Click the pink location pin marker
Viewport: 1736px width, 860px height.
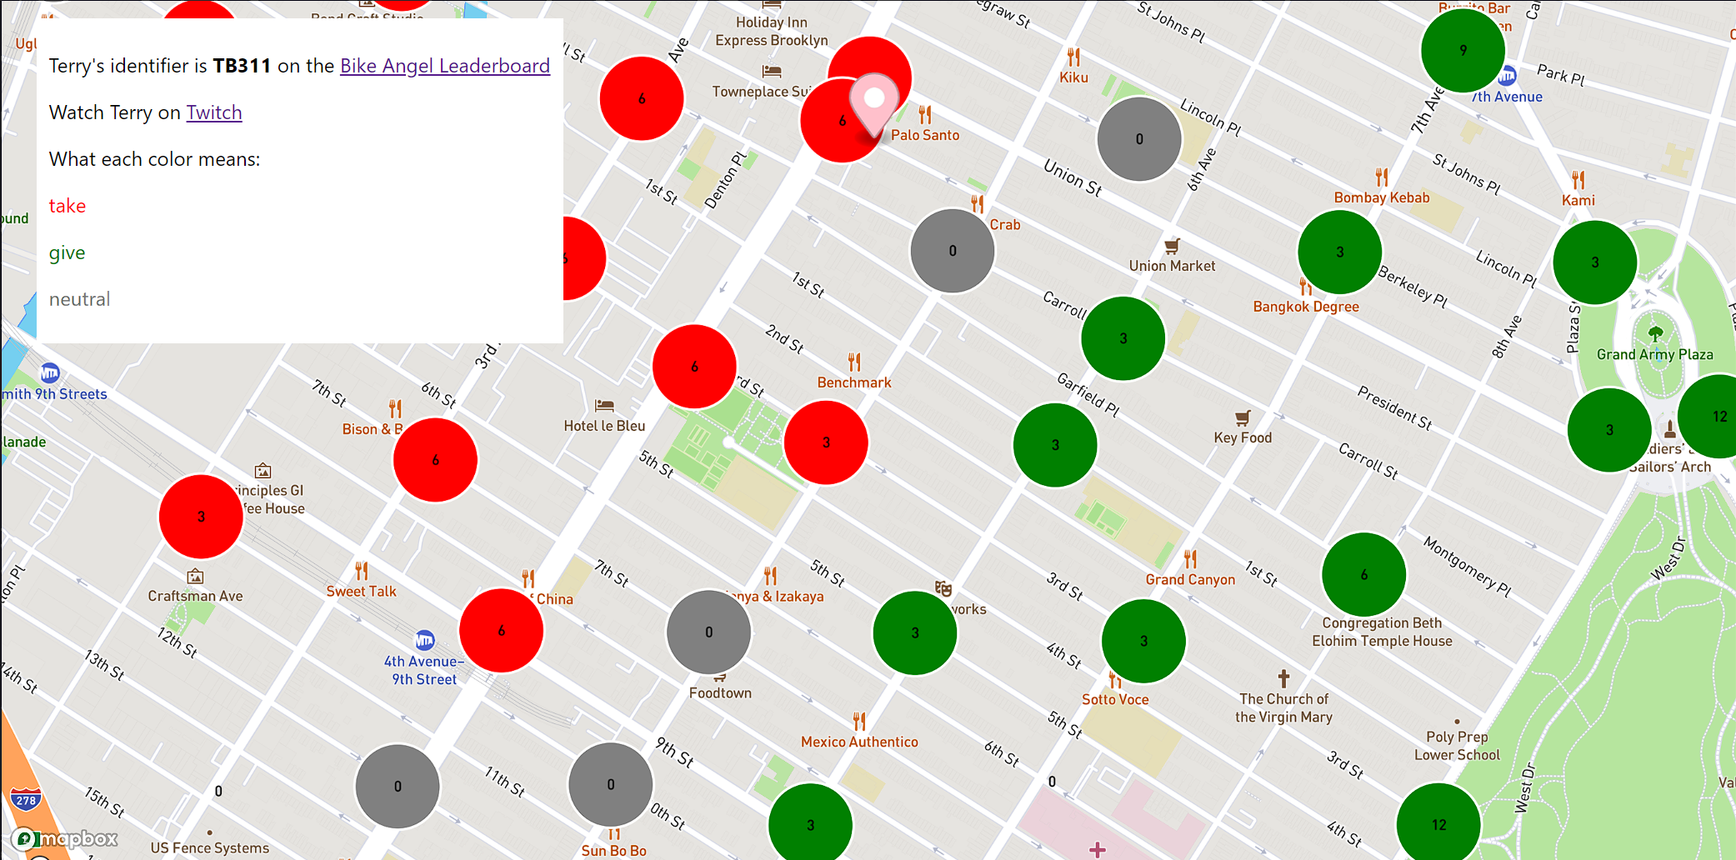pos(873,105)
